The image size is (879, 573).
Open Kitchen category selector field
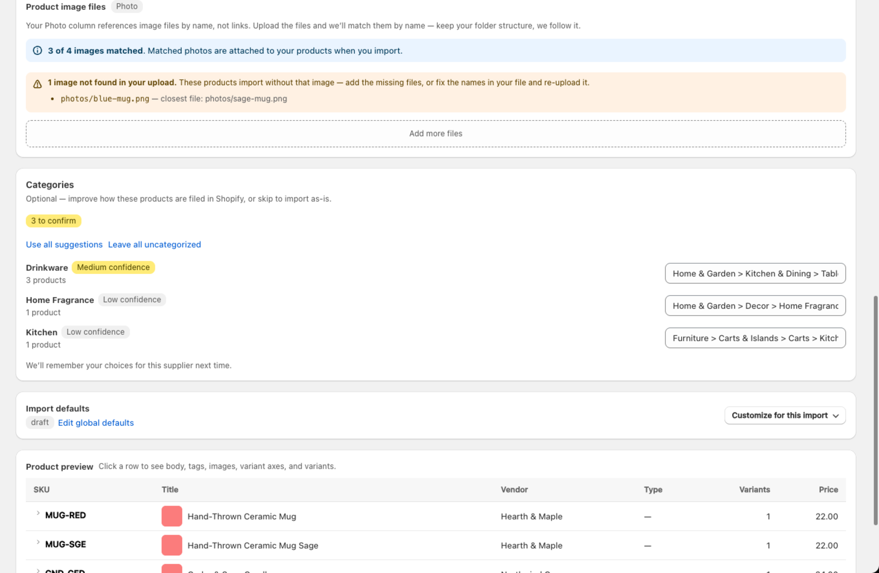755,338
